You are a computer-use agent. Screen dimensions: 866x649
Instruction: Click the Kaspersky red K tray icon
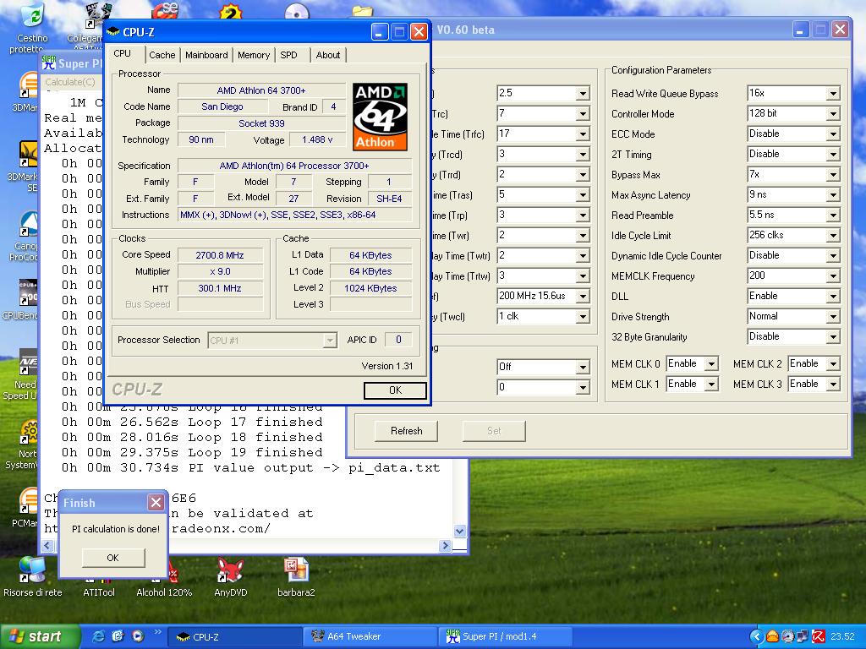tap(819, 636)
